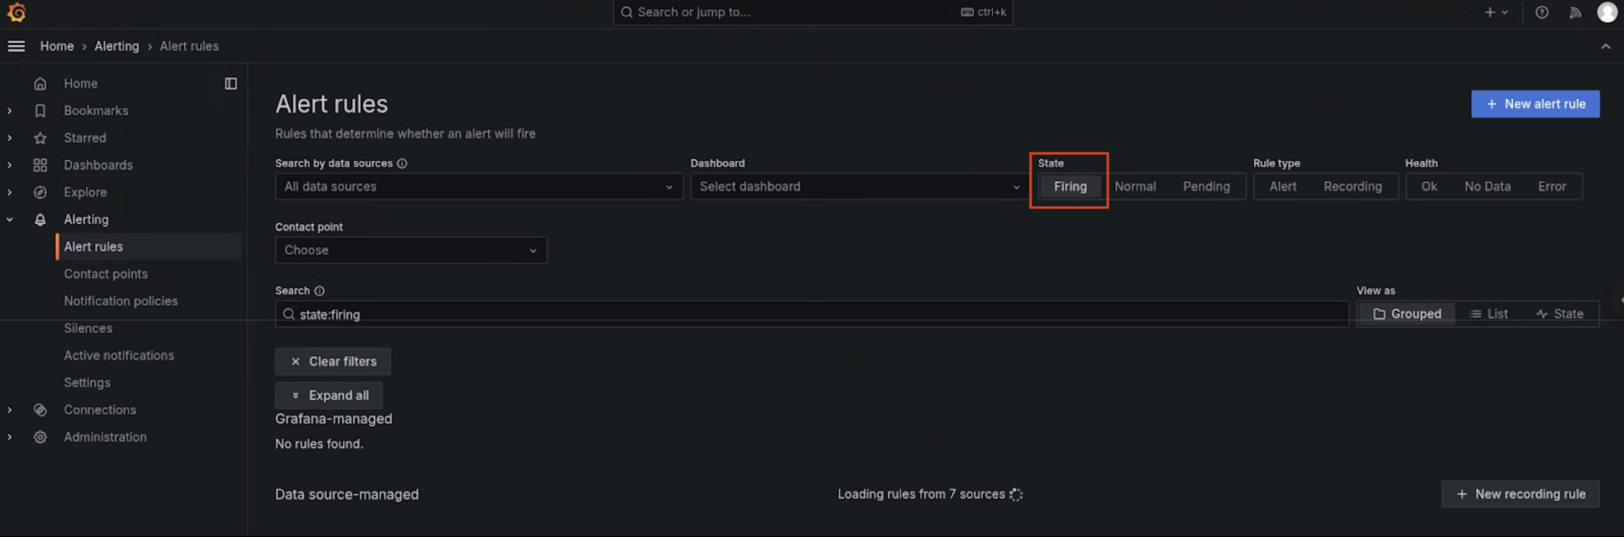Select the Normal state filter
The width and height of the screenshot is (1624, 537).
pyautogui.click(x=1135, y=186)
